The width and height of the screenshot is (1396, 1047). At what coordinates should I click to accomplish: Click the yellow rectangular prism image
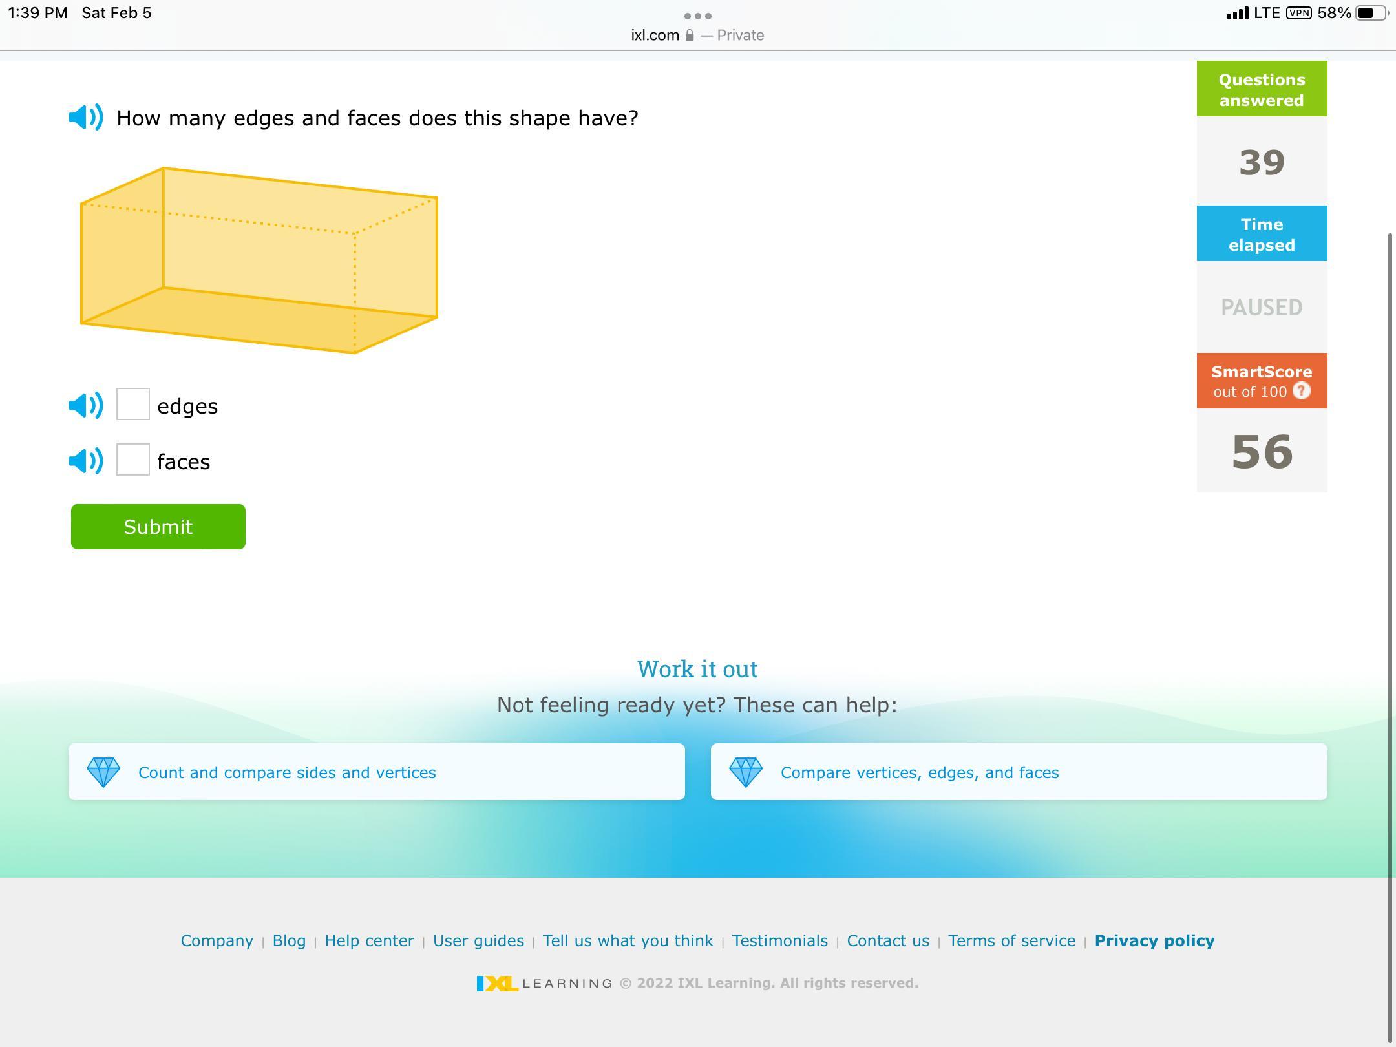click(x=259, y=260)
